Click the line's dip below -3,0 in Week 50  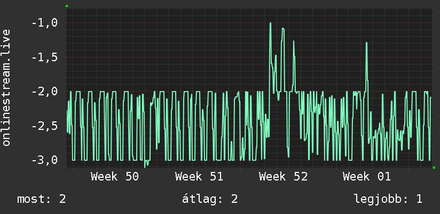146,165
